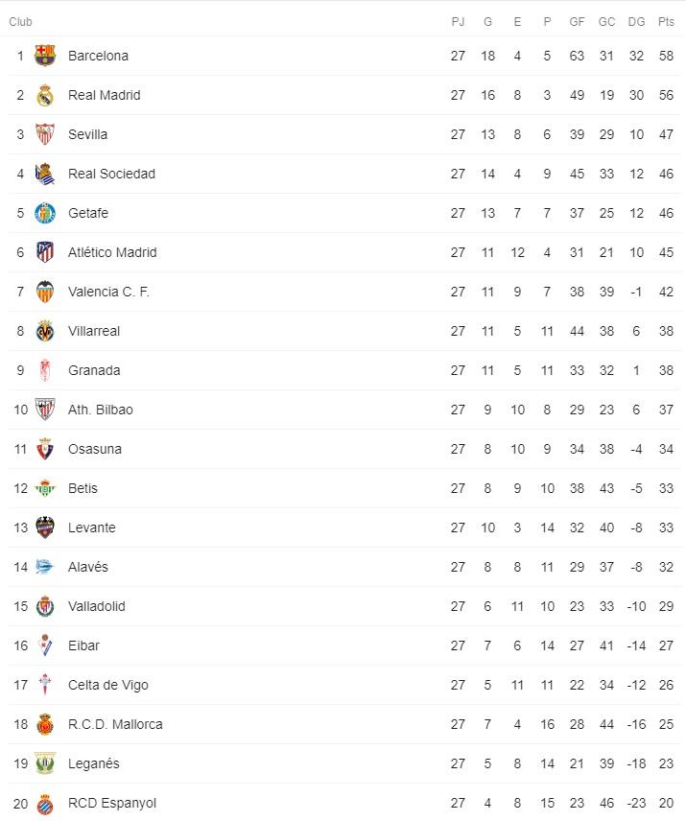Click the Betis team name
This screenshot has height=821, width=686.
pyautogui.click(x=83, y=488)
